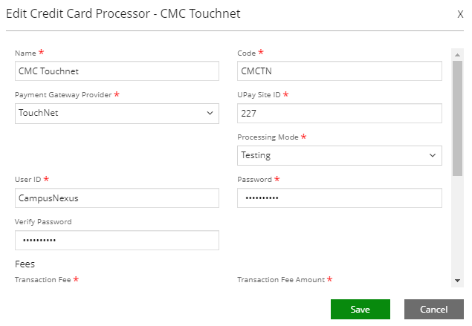Expand the Processing Mode dropdown
Viewport: 472px width, 326px height.
339,155
